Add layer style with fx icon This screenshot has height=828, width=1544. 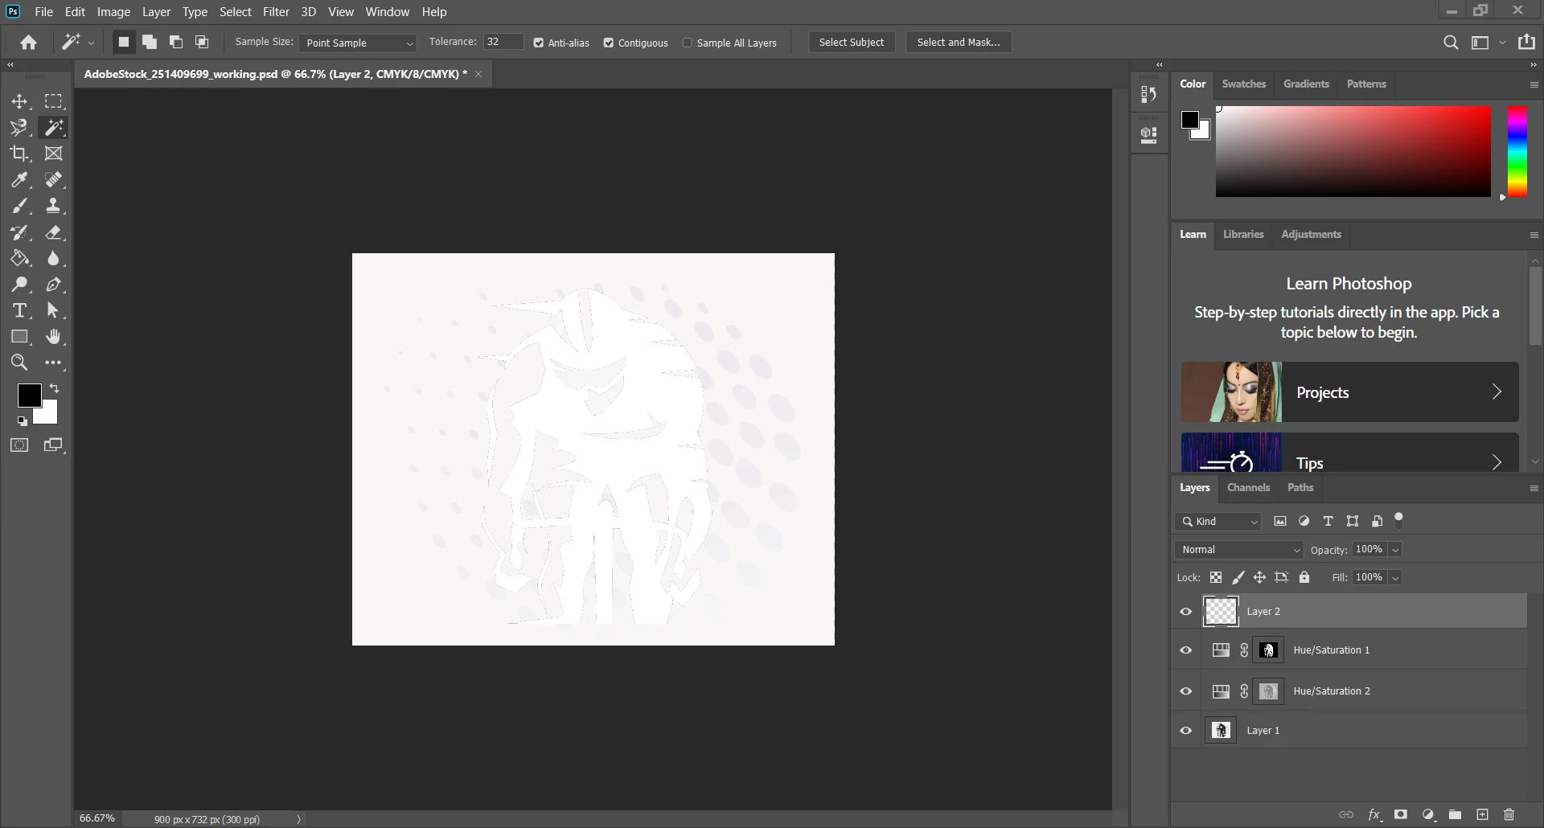[1374, 814]
